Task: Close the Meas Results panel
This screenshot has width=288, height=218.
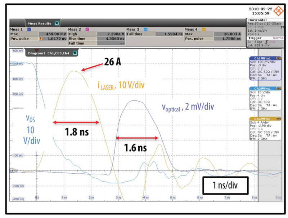Action: pos(57,23)
